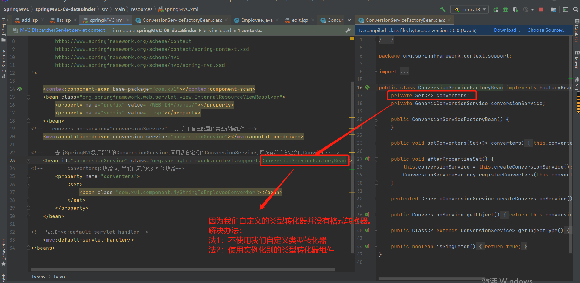Click the SpringMVC breadcrumb in navigation bar

(x=16, y=9)
